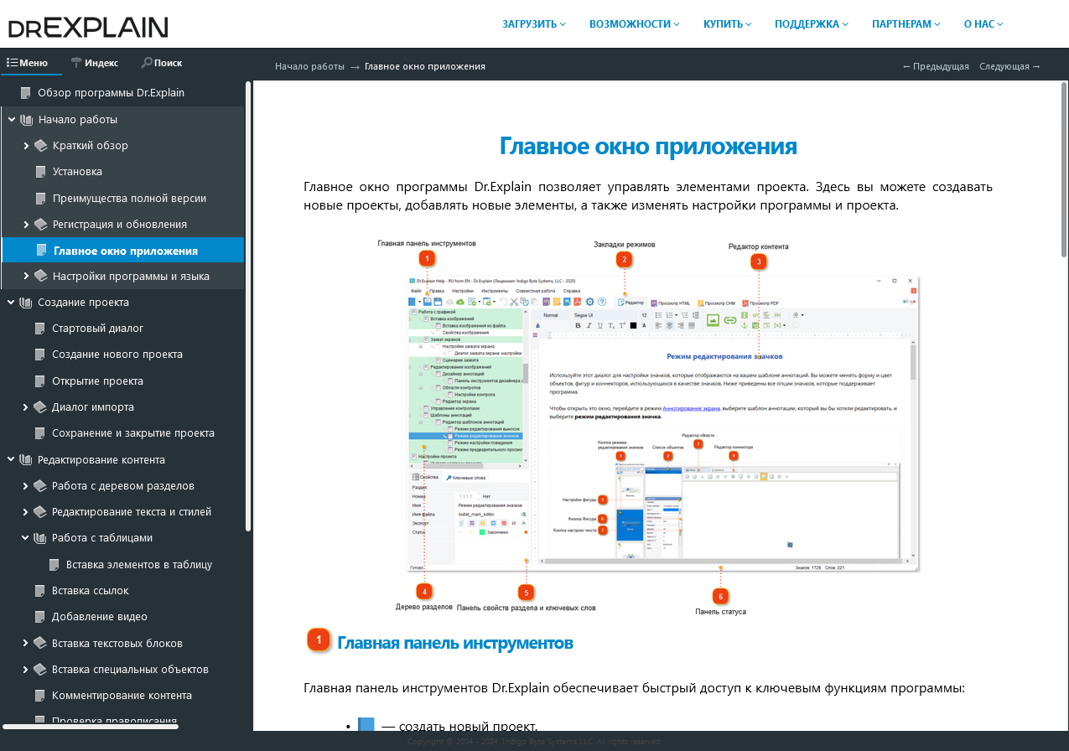Click the stacked-pages icon beside Краткий обзор

(40, 146)
